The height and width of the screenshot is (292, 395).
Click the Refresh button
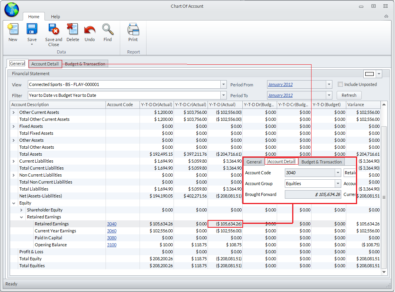pos(349,95)
